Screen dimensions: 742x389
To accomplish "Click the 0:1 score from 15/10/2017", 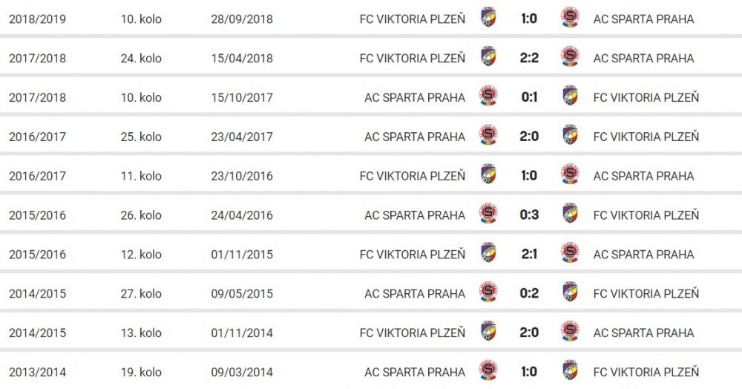I will click(x=529, y=97).
